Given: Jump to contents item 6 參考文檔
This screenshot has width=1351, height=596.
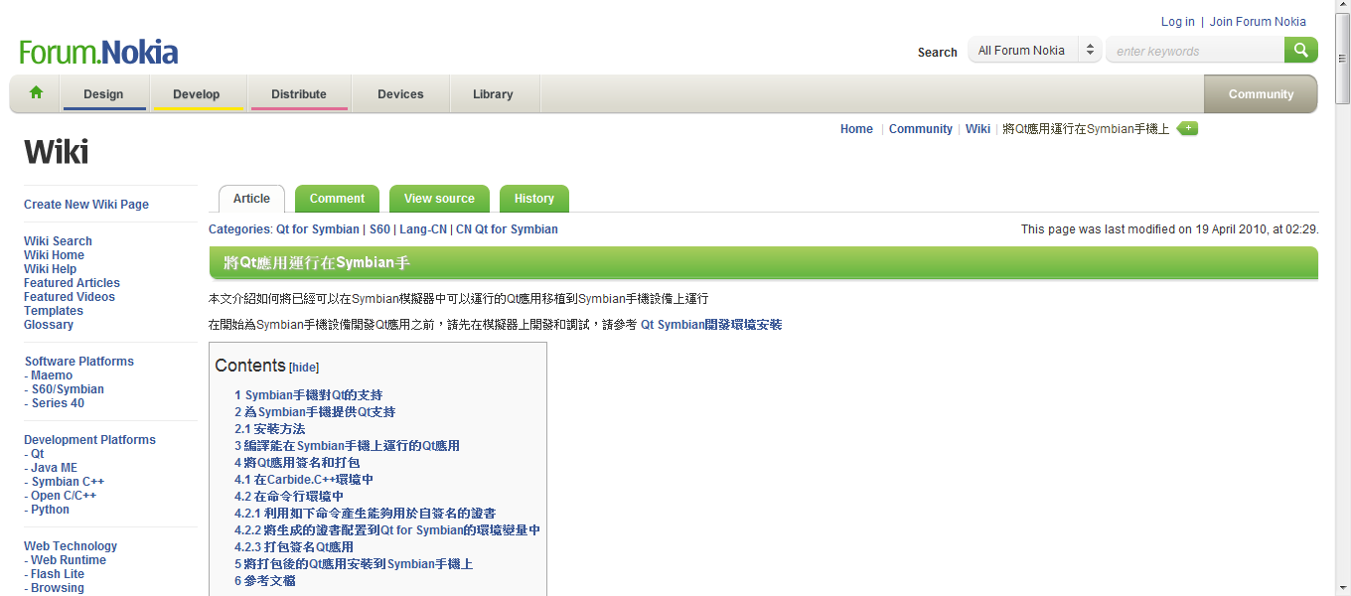Looking at the screenshot, I should click(x=265, y=581).
